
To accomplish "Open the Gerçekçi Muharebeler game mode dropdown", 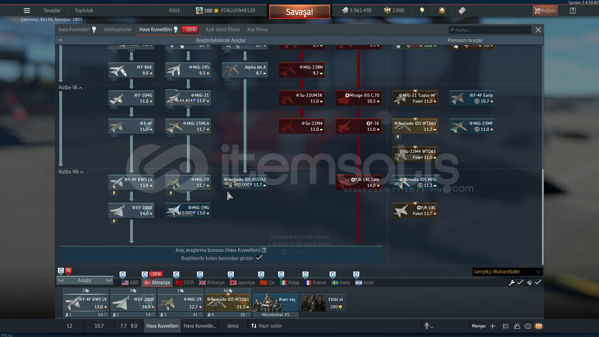I will 507,272.
